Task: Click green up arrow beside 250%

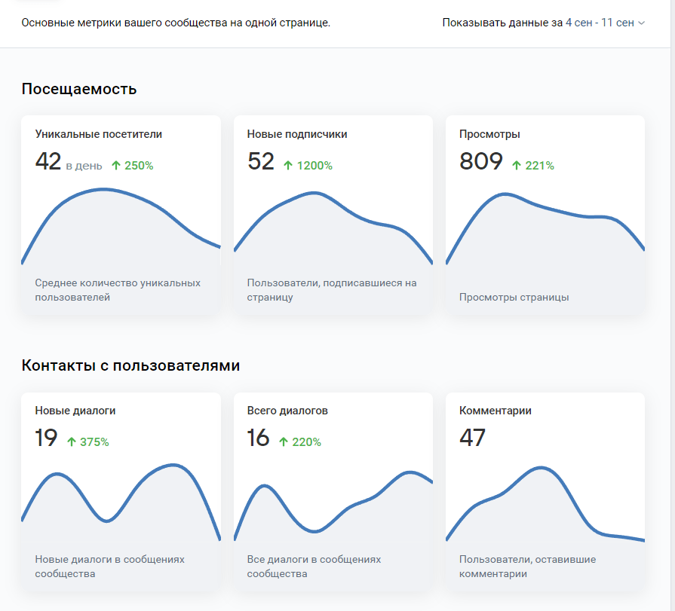Action: (x=116, y=166)
